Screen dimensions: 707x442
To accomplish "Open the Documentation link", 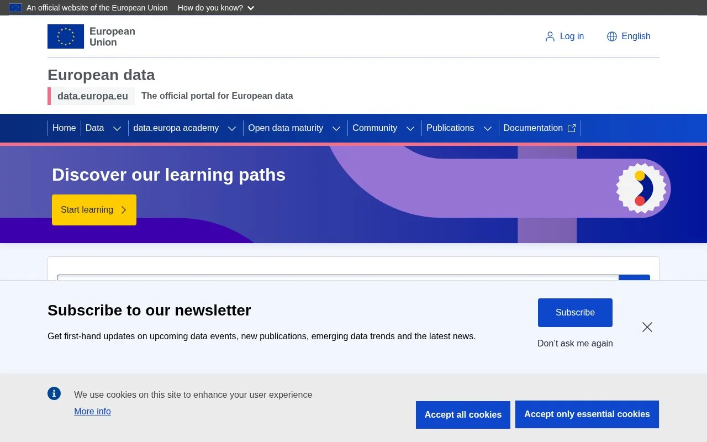I will [x=540, y=128].
